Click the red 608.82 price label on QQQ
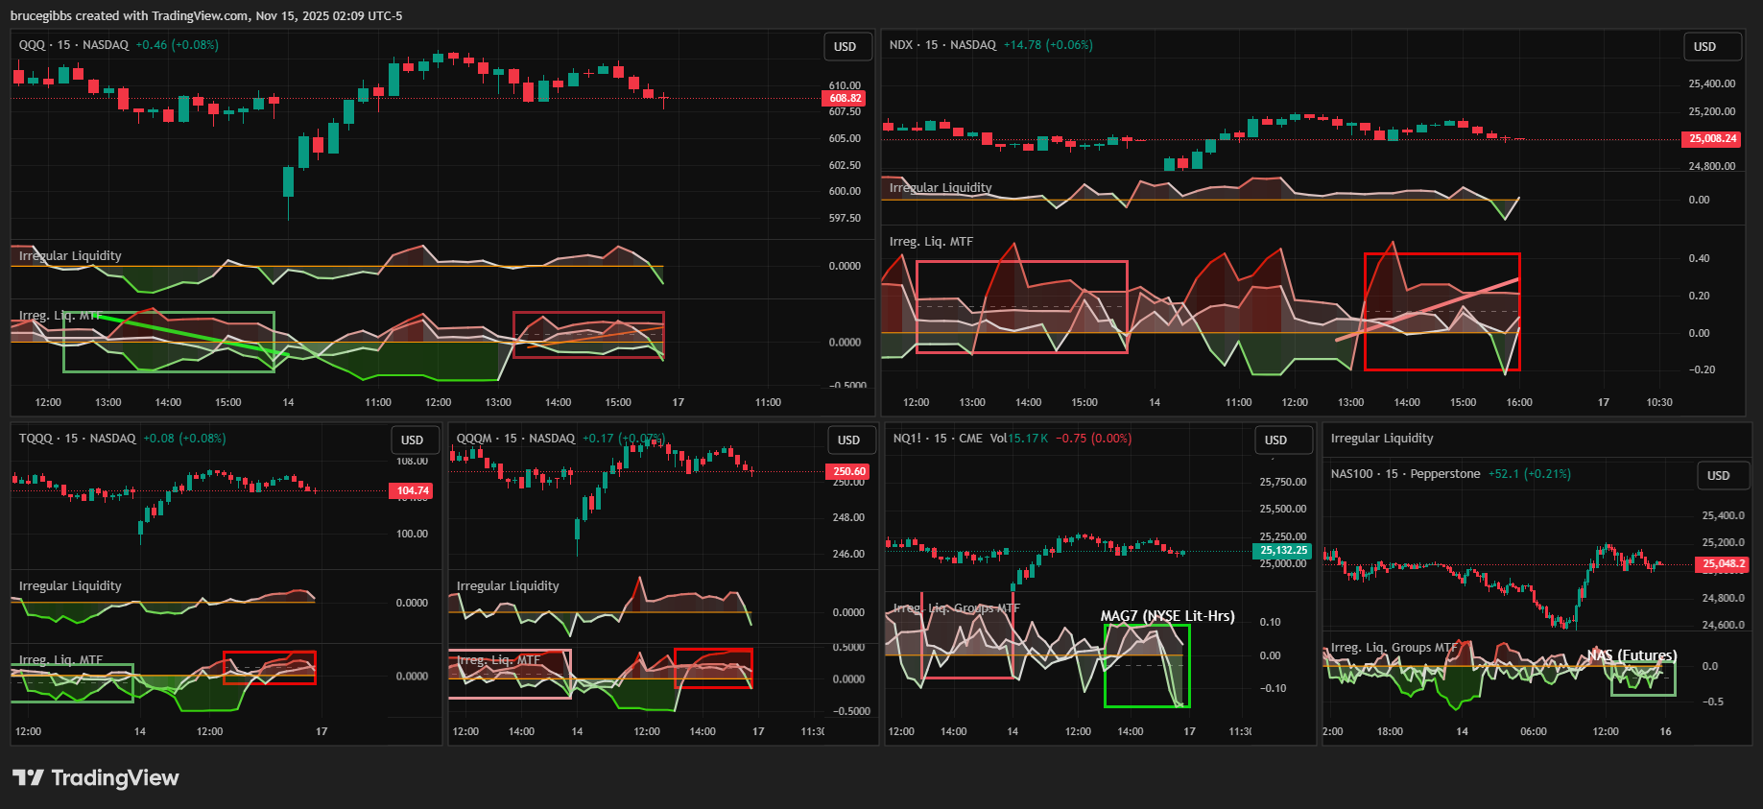The width and height of the screenshot is (1763, 809). click(x=845, y=98)
